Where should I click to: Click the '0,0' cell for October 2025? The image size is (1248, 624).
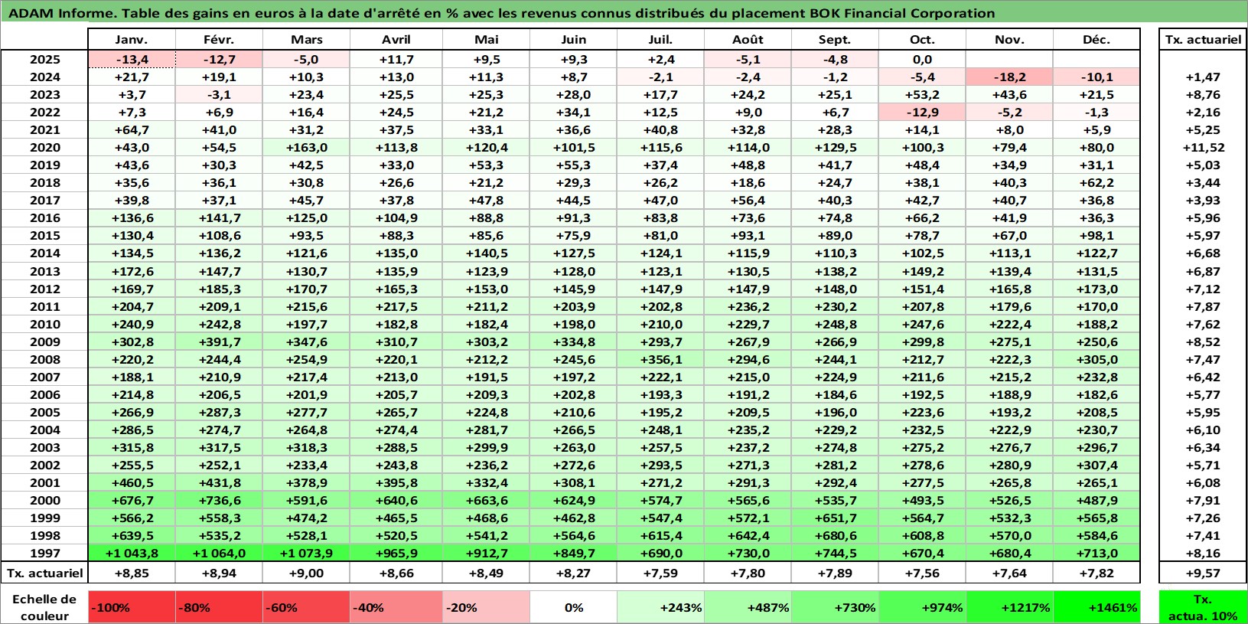click(x=922, y=60)
